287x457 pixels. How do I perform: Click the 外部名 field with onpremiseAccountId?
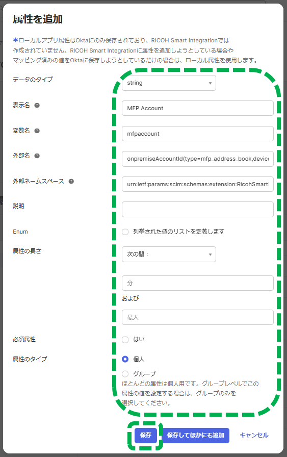(198, 159)
